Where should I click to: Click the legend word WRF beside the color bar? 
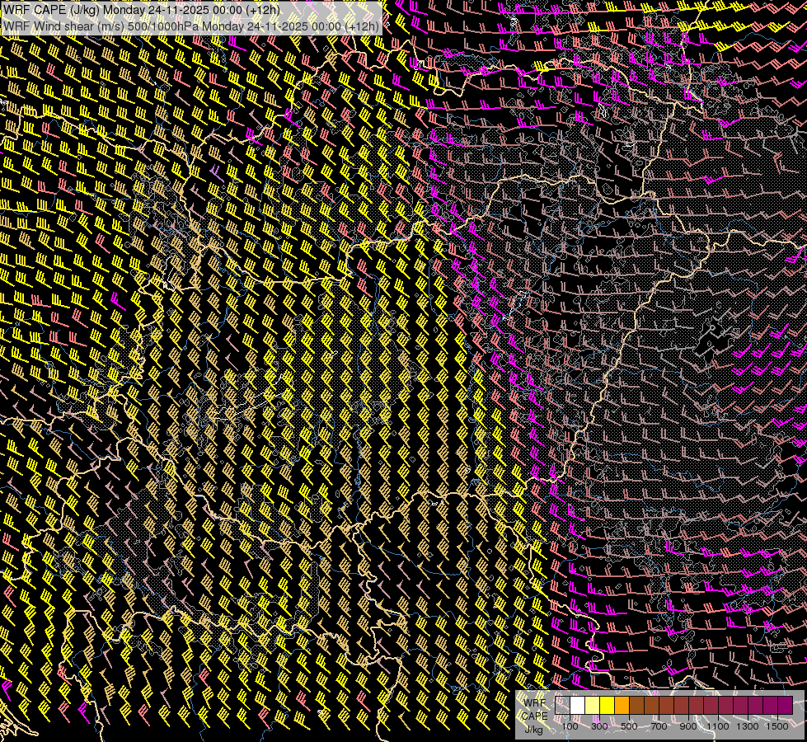pyautogui.click(x=535, y=703)
